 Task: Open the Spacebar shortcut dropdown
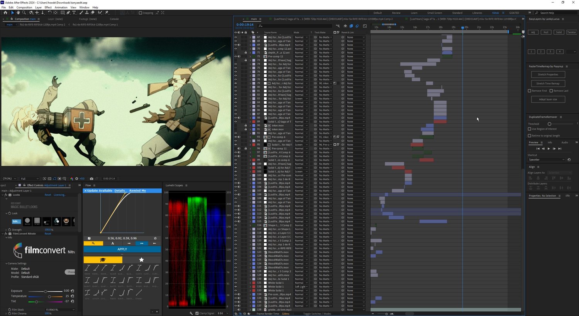click(547, 160)
